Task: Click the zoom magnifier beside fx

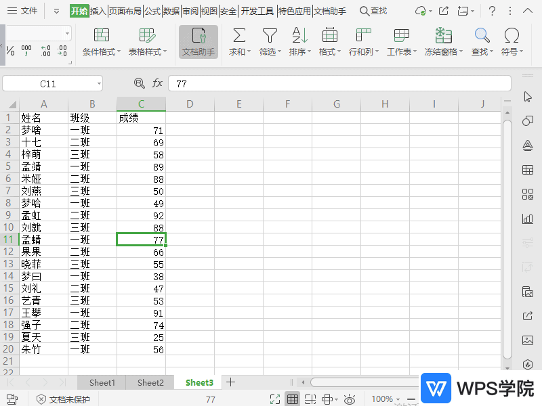Action: (x=139, y=83)
